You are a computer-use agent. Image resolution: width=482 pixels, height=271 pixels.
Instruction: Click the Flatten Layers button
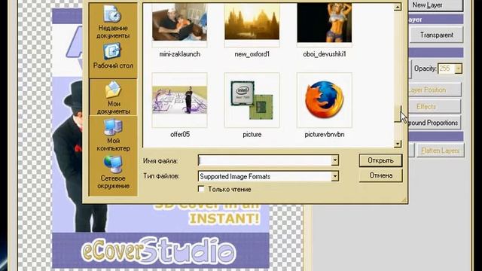point(440,151)
